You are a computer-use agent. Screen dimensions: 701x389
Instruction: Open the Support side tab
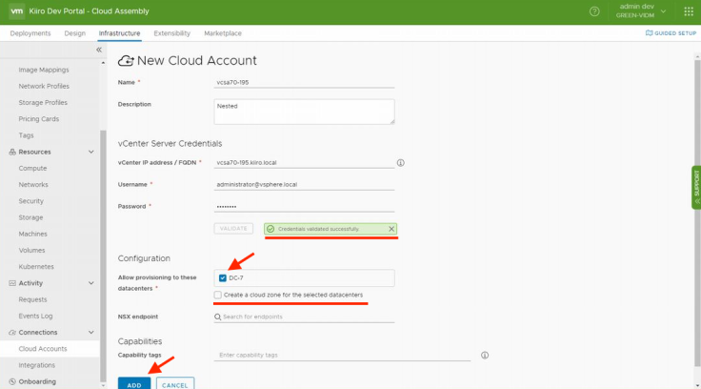696,188
